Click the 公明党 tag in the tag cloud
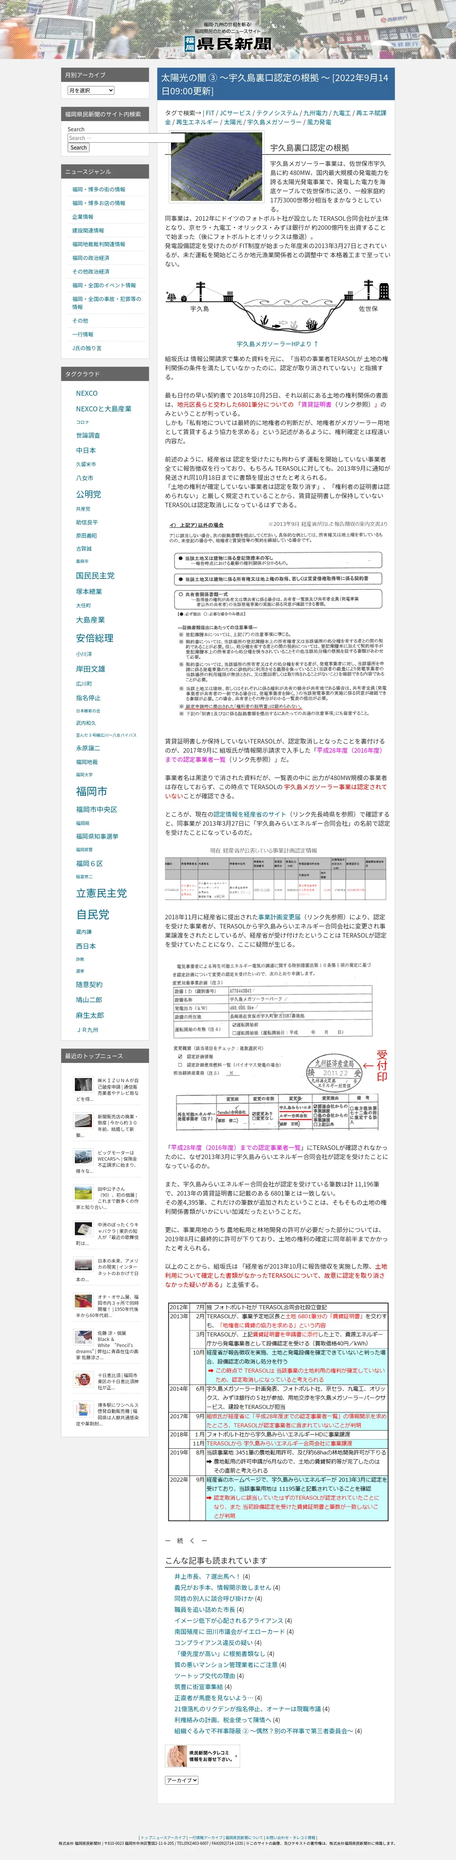Image resolution: width=456 pixels, height=1860 pixels. [89, 494]
